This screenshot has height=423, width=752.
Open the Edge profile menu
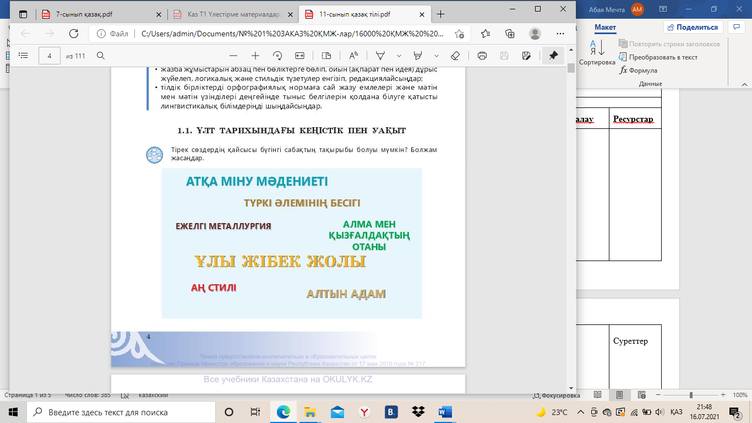535,34
